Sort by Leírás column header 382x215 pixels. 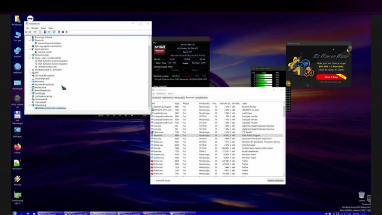coord(244,103)
